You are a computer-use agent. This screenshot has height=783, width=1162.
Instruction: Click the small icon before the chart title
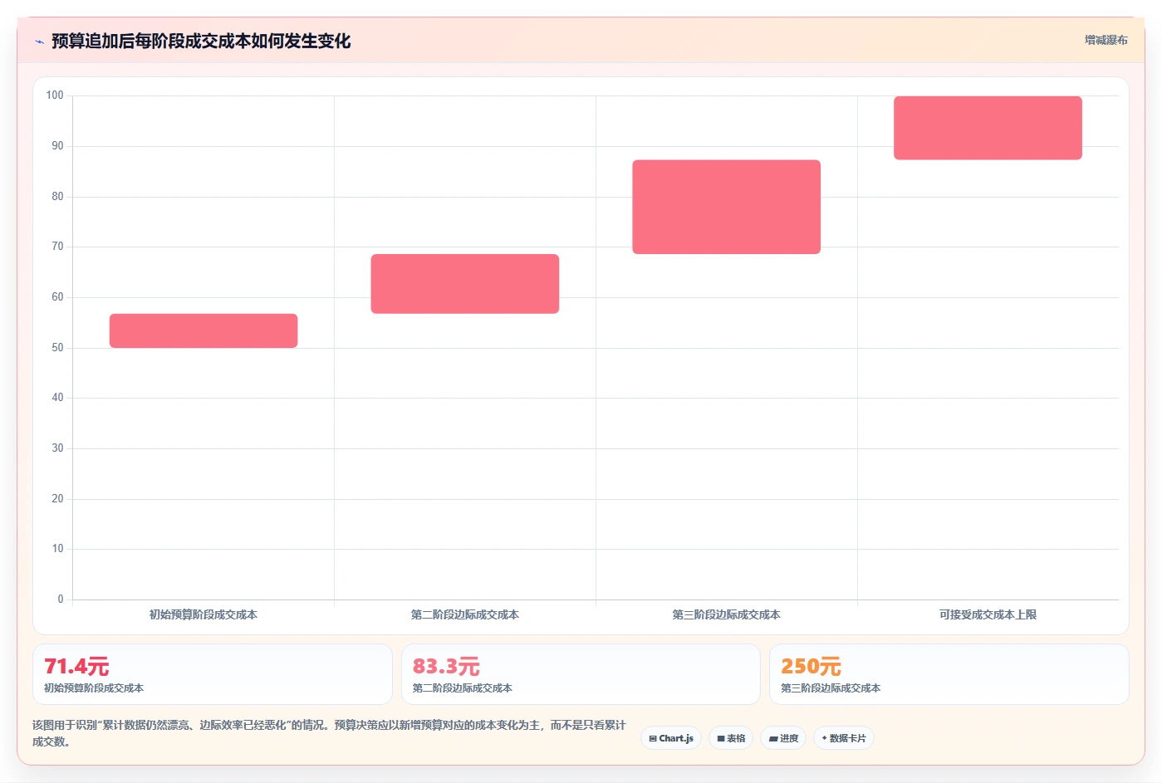(x=39, y=42)
